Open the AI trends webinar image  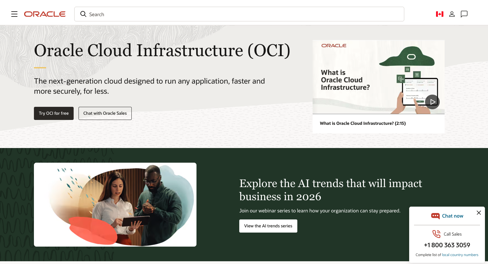tap(115, 204)
